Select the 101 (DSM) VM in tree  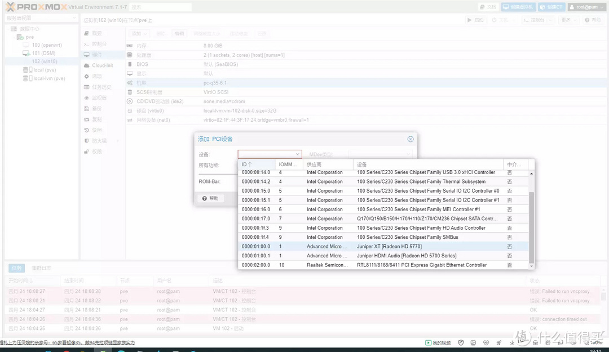(43, 53)
